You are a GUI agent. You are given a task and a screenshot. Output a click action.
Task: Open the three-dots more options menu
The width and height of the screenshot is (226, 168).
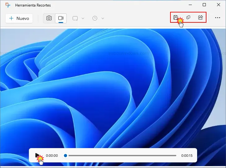218,18
